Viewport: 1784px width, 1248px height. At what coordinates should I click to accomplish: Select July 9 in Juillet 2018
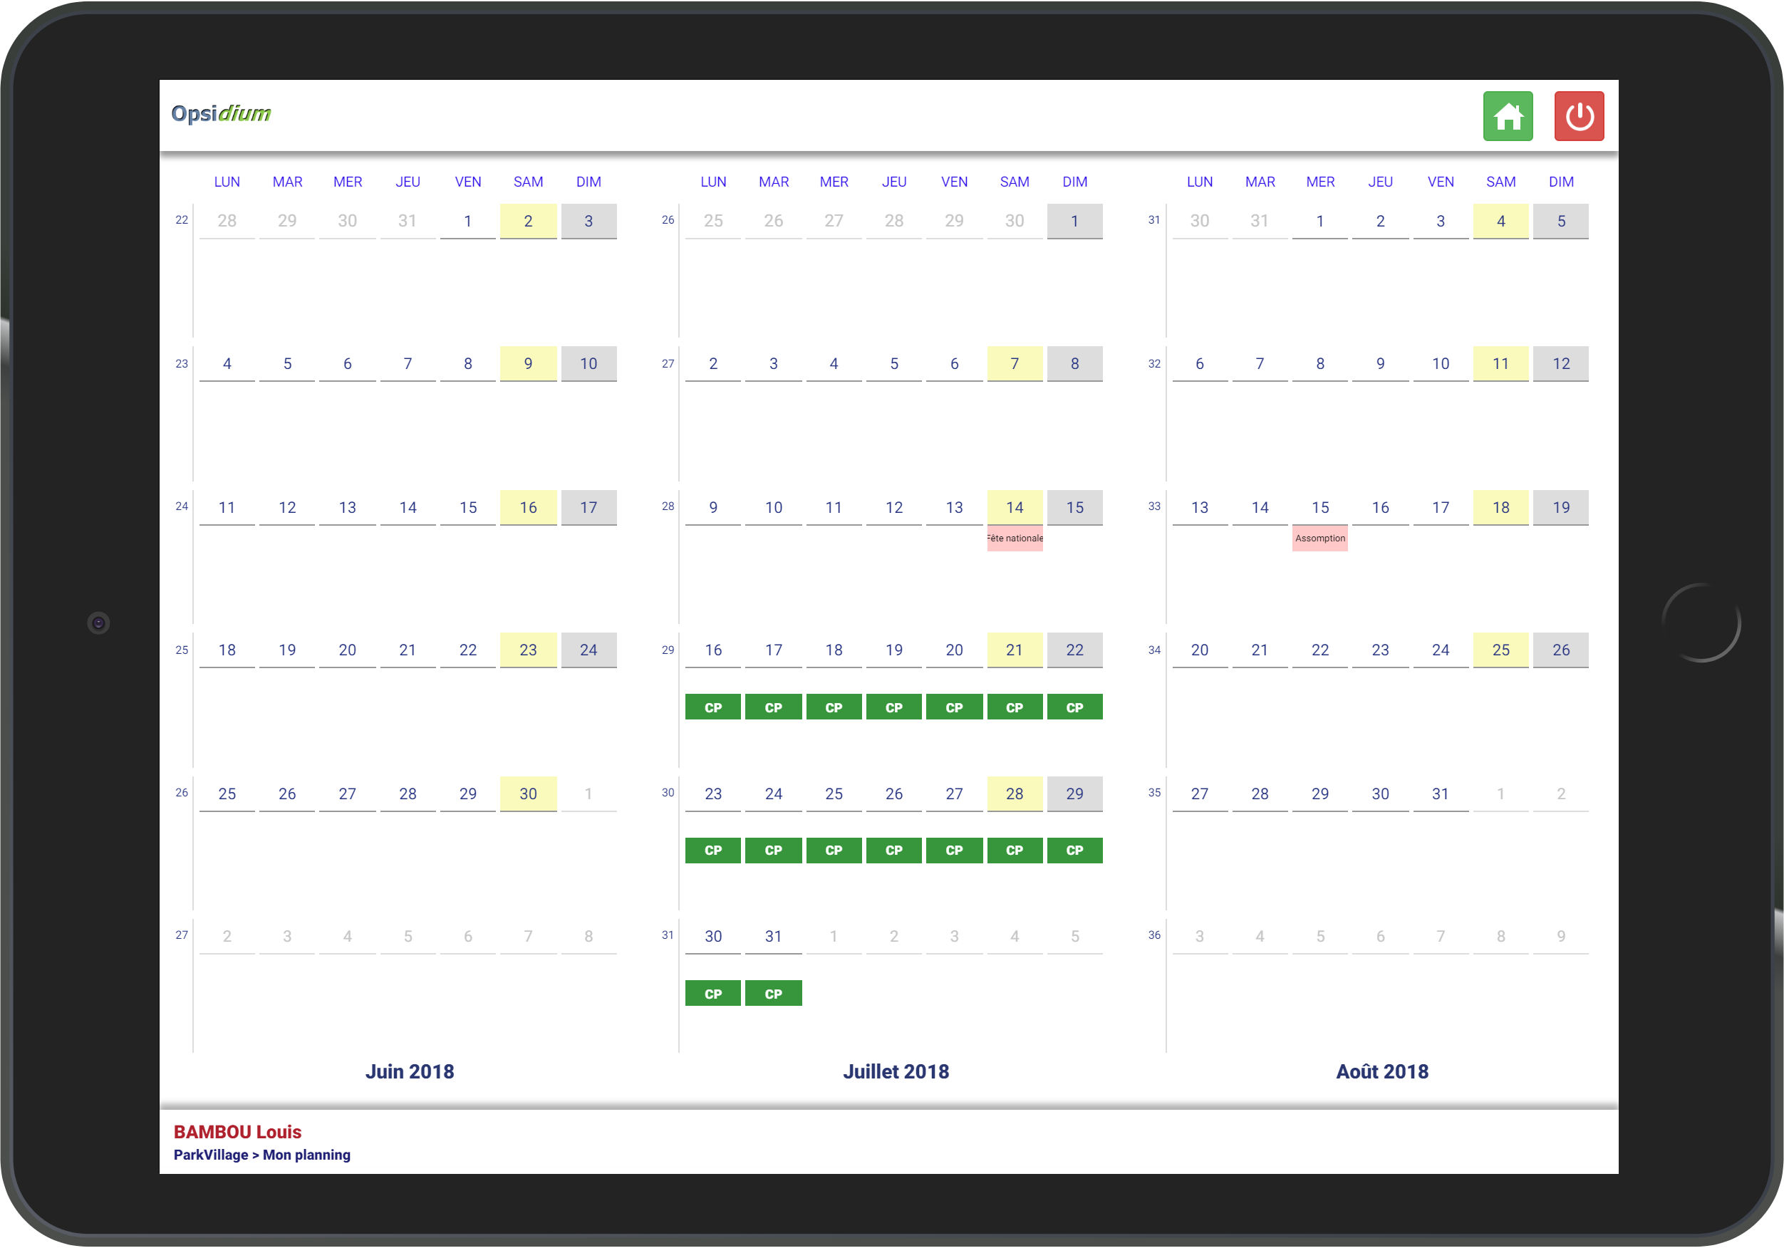(712, 507)
